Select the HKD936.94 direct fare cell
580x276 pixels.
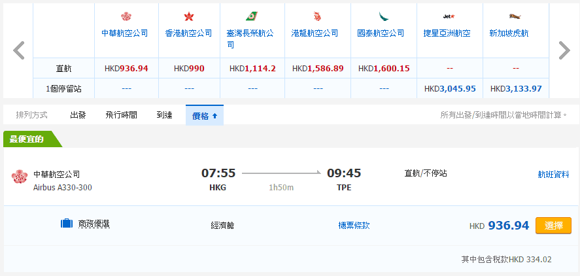coord(126,69)
